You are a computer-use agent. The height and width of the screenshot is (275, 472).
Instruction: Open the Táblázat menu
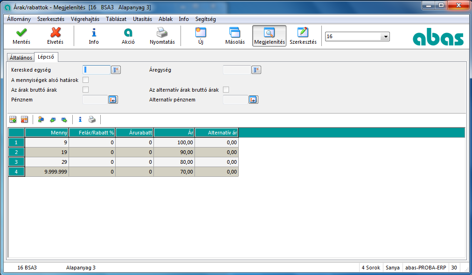point(116,19)
